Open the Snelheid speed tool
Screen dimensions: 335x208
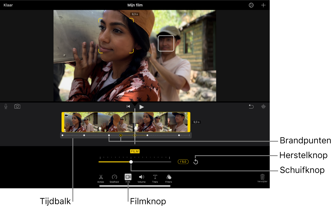click(x=114, y=179)
